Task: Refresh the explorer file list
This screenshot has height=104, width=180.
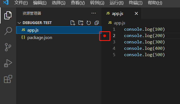Action: [89, 23]
